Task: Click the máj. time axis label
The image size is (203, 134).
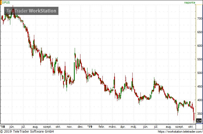Action: tap(134, 127)
